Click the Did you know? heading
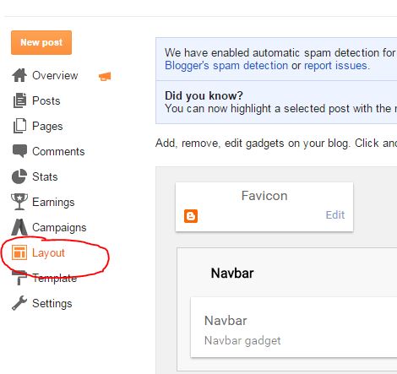397x374 pixels. tap(204, 95)
